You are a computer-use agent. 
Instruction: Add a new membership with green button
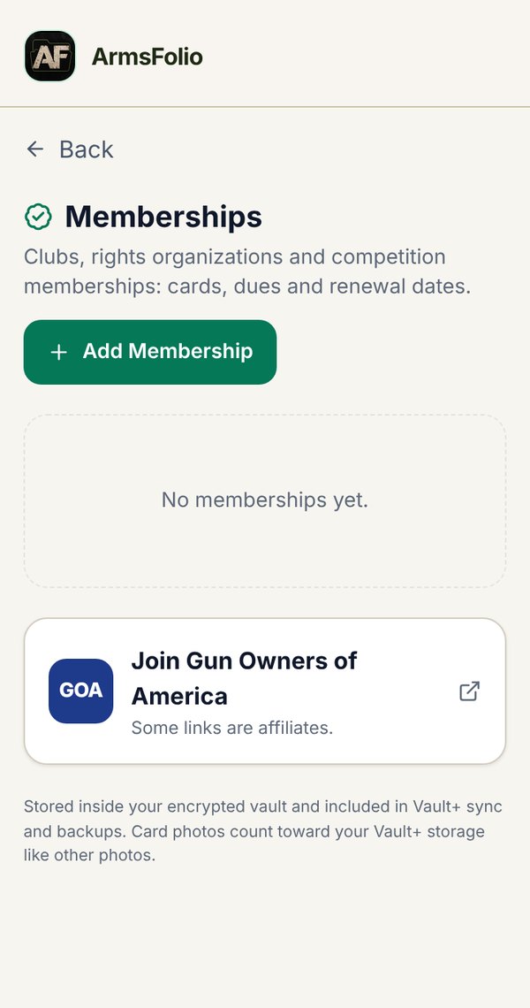click(x=150, y=352)
